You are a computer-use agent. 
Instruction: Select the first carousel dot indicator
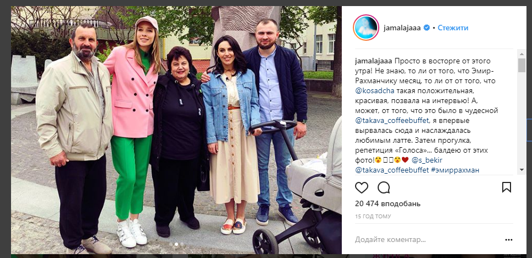tap(171, 244)
